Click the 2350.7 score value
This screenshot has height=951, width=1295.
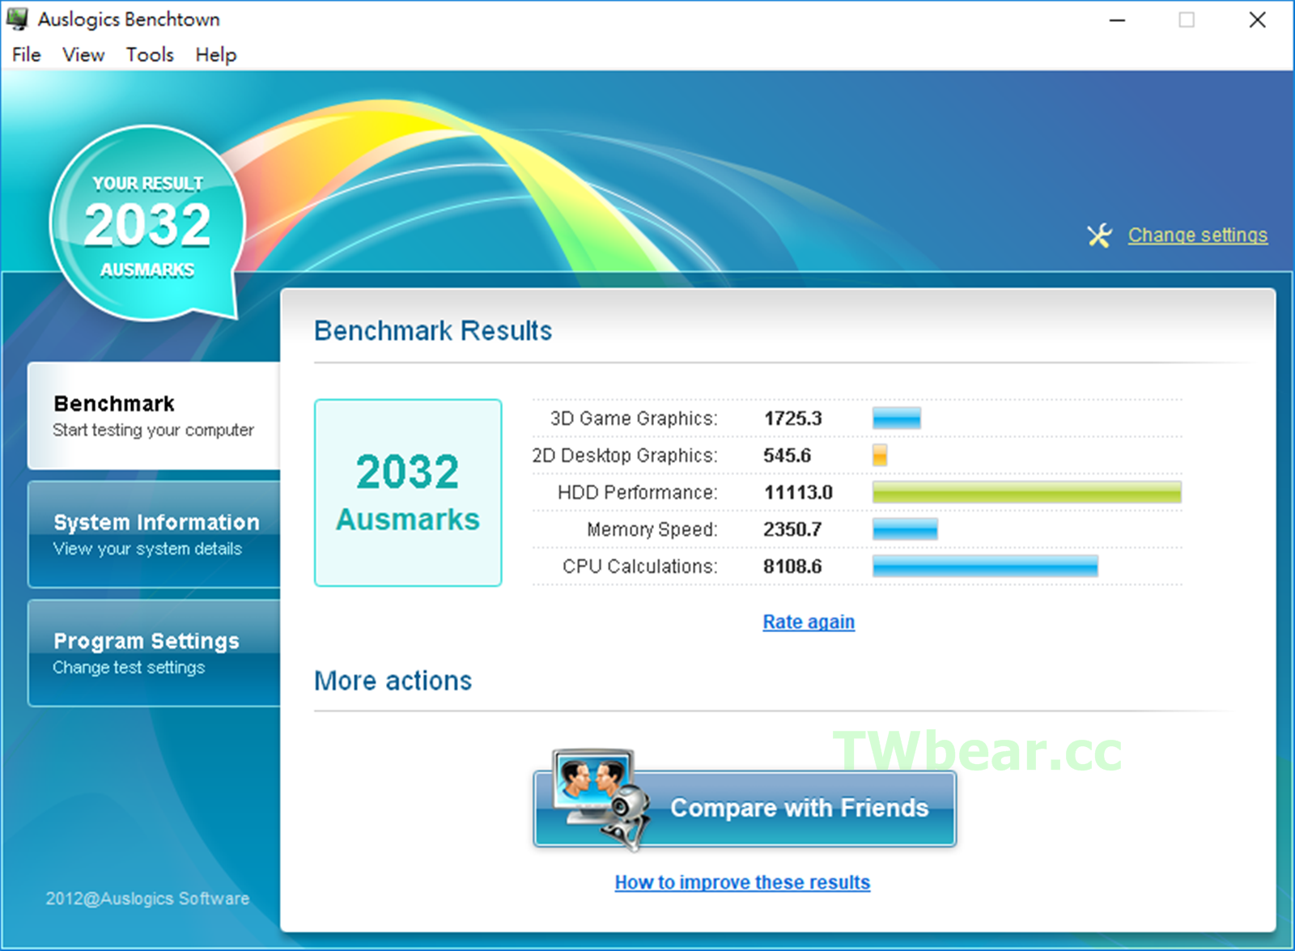(x=792, y=529)
